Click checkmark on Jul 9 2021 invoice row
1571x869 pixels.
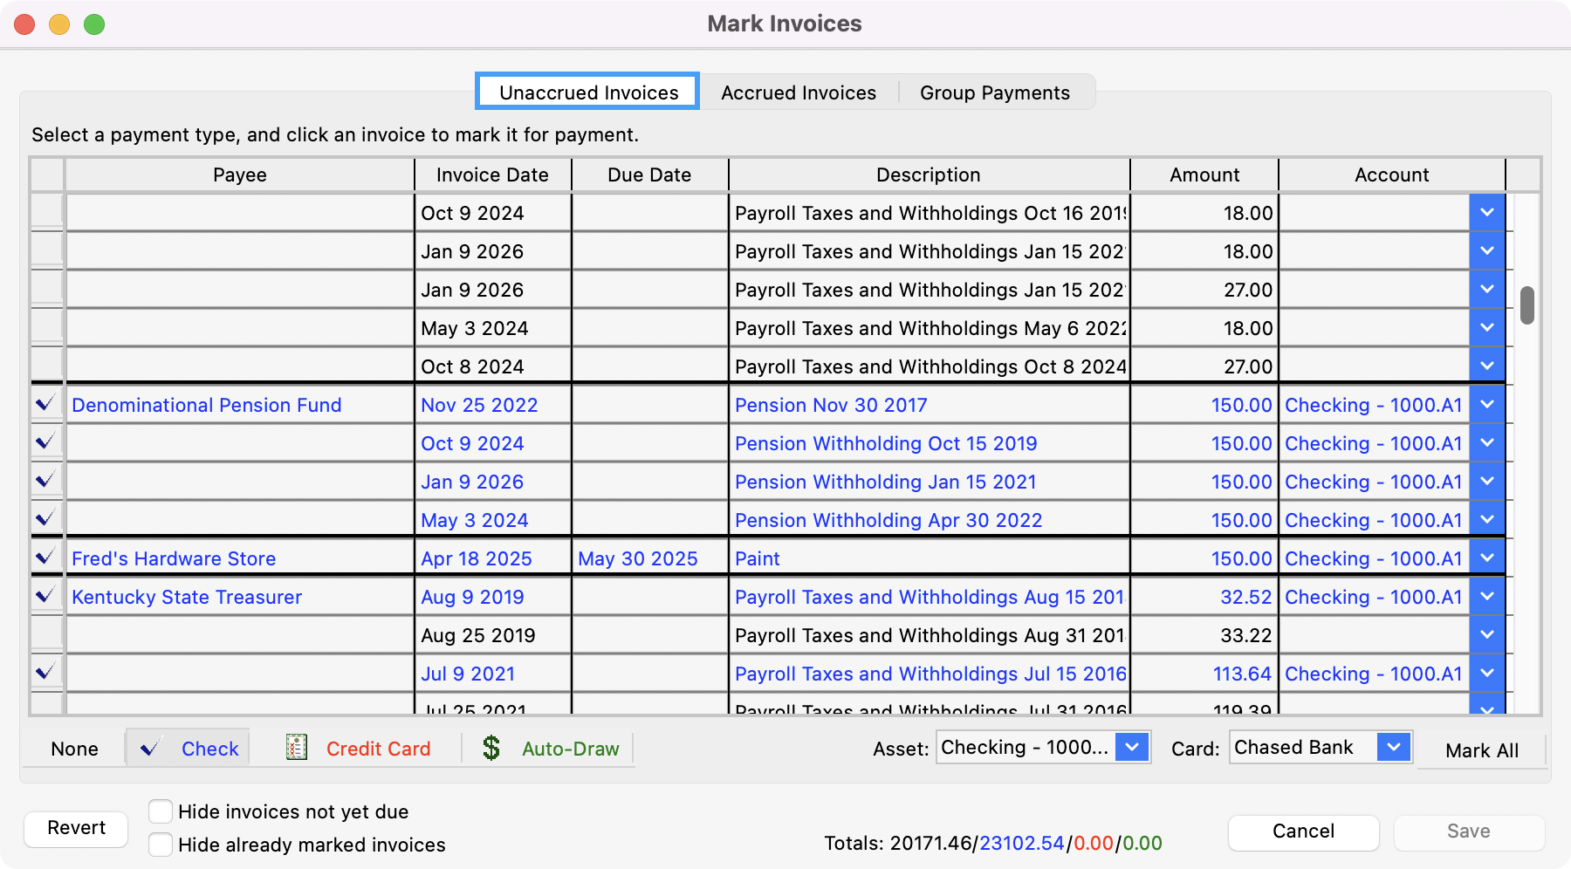(x=46, y=674)
